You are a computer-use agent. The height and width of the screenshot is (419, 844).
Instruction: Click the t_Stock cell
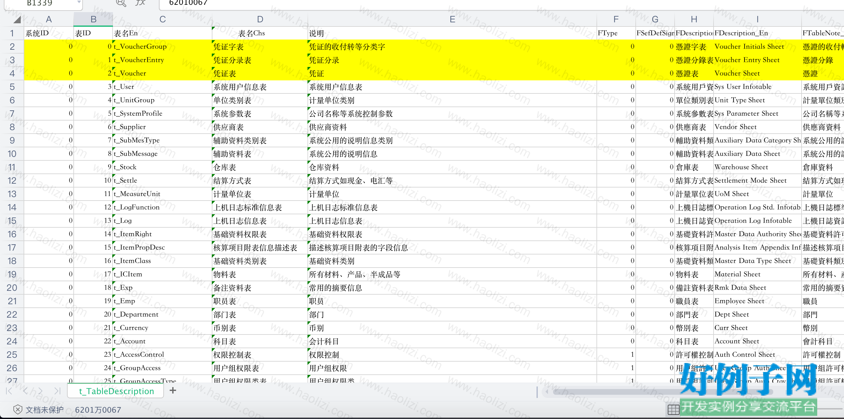pyautogui.click(x=162, y=167)
